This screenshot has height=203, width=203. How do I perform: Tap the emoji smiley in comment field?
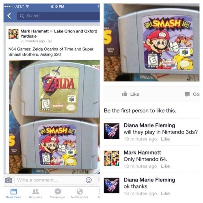pyautogui.click(x=89, y=180)
